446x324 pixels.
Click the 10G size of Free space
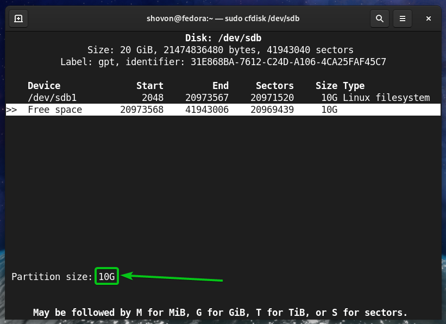(329, 110)
